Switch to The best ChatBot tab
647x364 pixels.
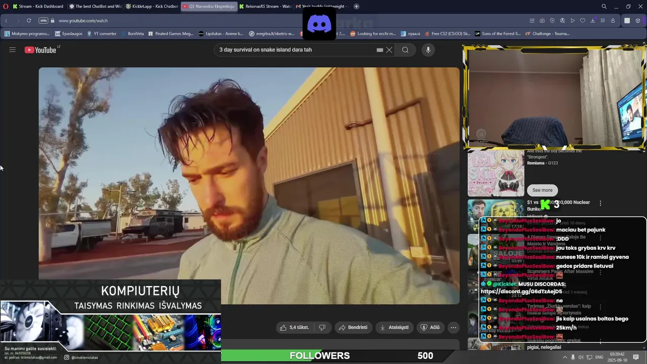95,7
